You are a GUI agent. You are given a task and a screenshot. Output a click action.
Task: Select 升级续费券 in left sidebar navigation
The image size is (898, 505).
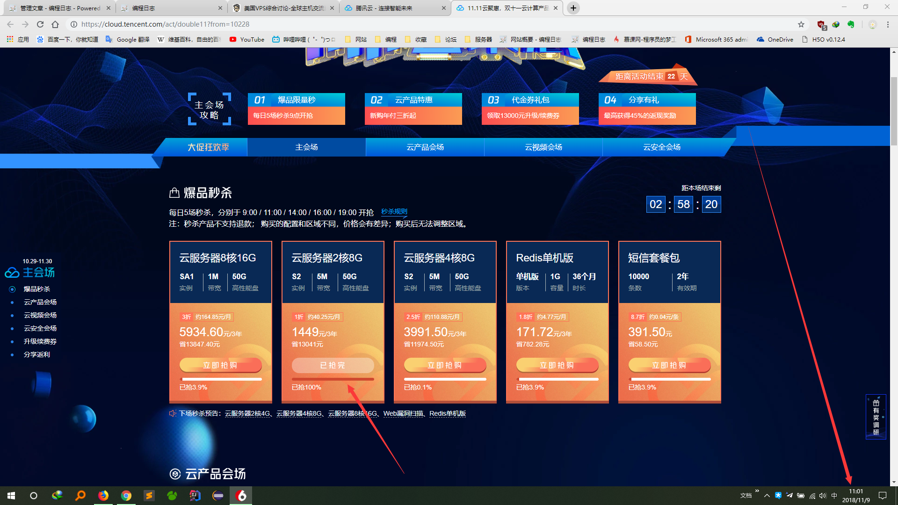pyautogui.click(x=40, y=341)
